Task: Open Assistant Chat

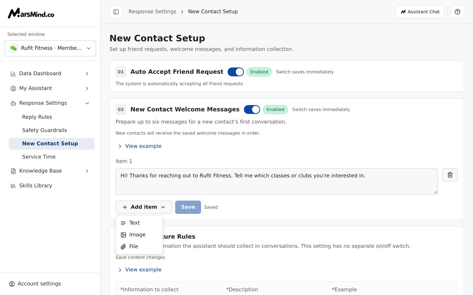Action: click(x=420, y=12)
